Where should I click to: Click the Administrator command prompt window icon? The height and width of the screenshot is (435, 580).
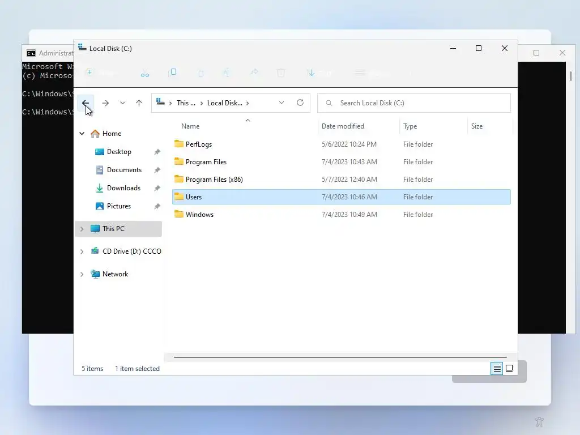coord(31,53)
